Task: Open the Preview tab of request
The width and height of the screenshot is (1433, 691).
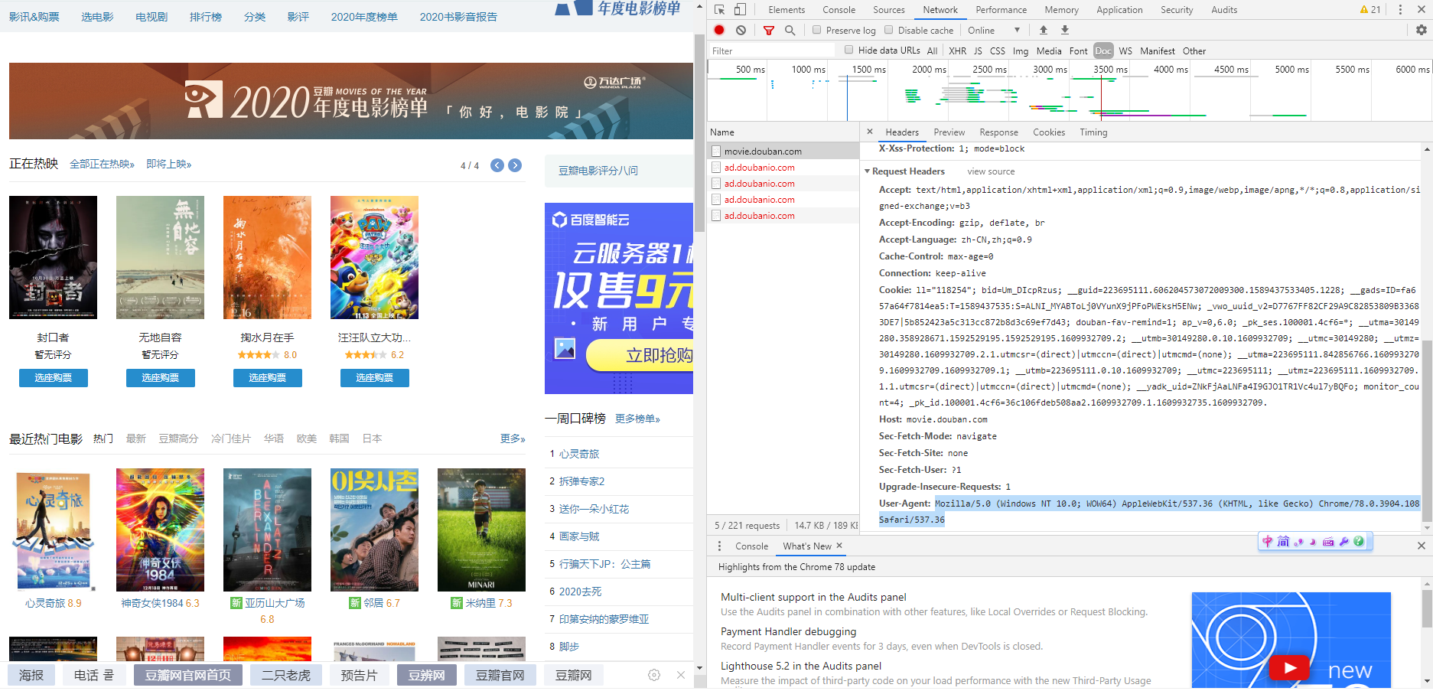Action: click(949, 132)
